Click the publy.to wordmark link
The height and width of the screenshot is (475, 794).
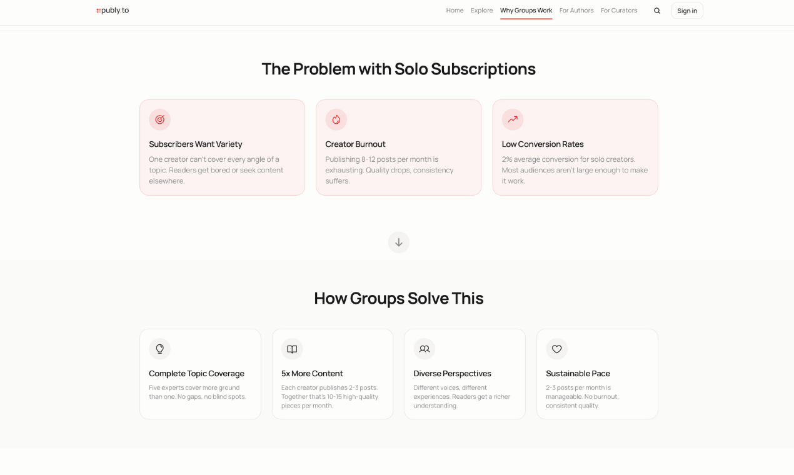tap(114, 11)
